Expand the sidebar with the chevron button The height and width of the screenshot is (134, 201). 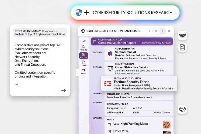(x=78, y=72)
